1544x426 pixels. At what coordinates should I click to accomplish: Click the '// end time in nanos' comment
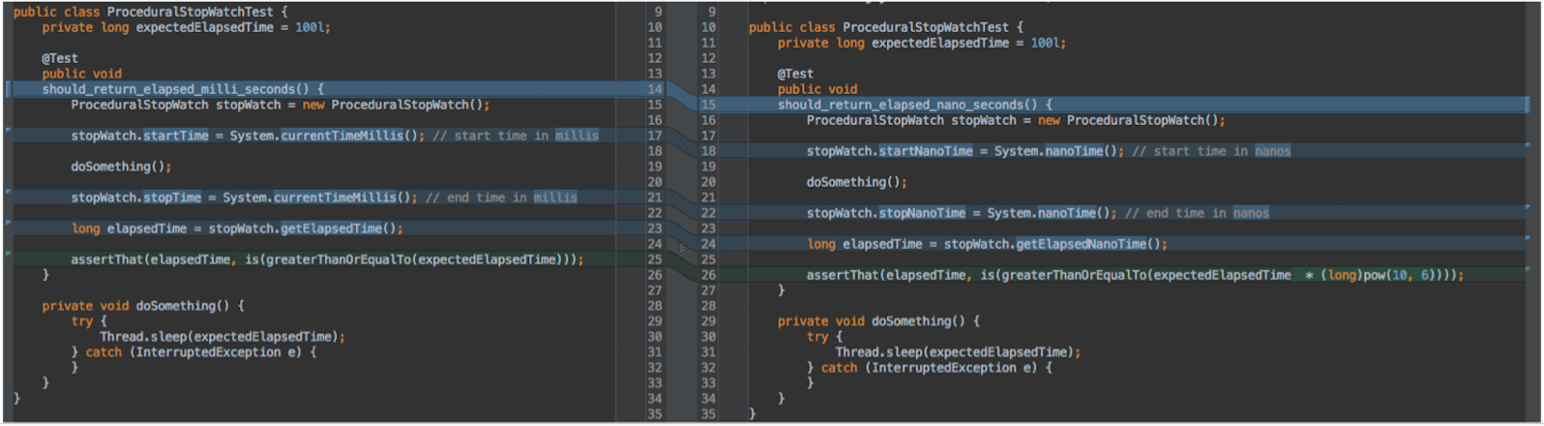tap(1197, 213)
